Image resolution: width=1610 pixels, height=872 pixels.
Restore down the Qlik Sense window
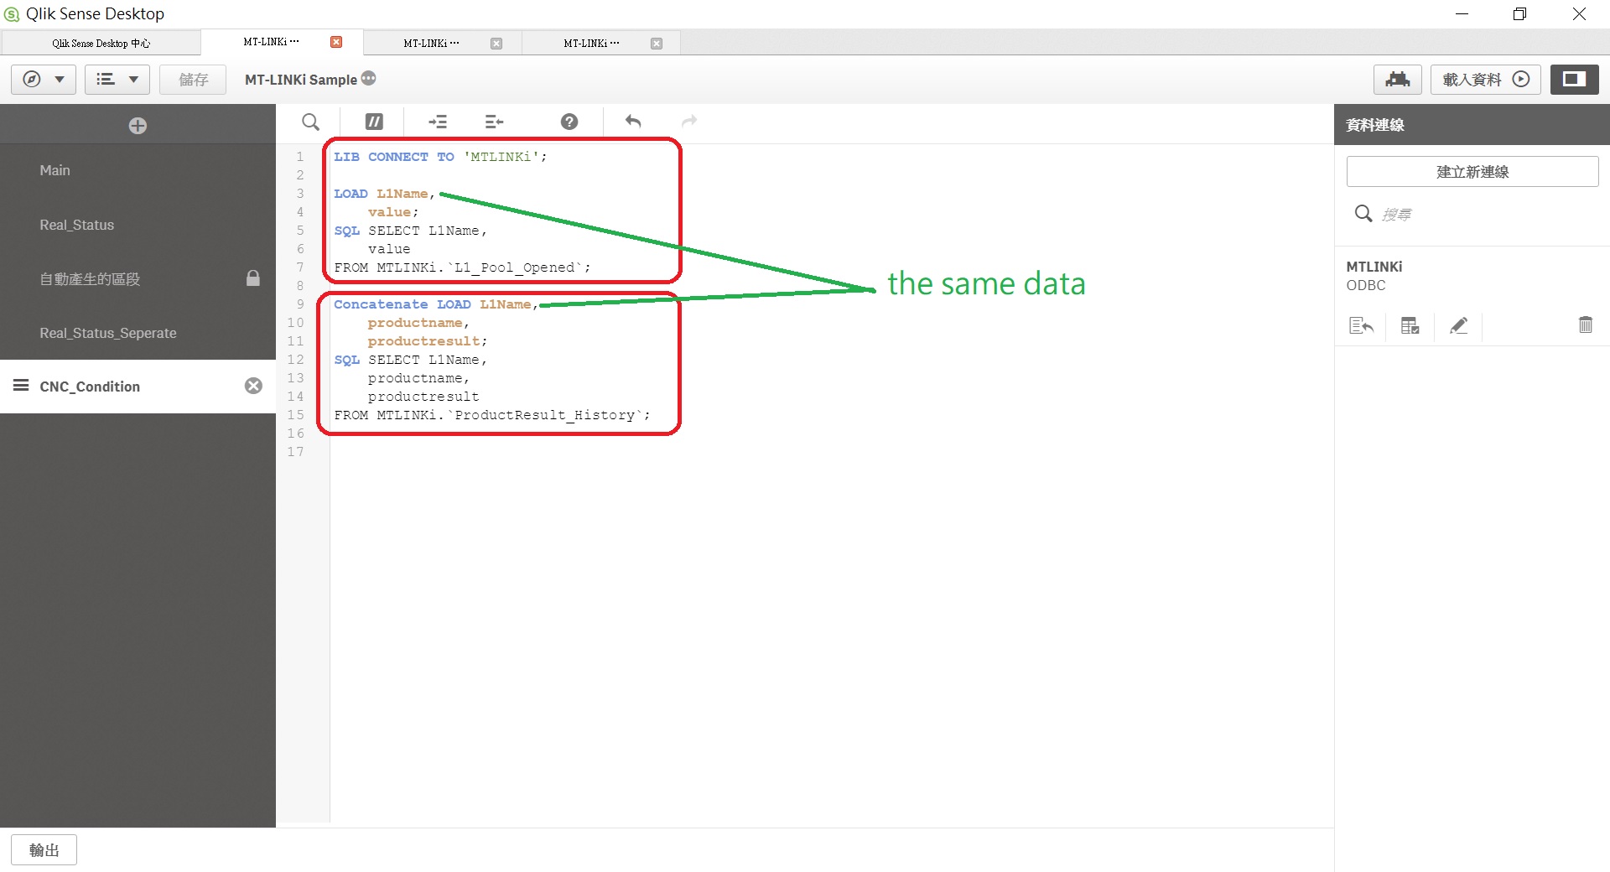point(1519,13)
